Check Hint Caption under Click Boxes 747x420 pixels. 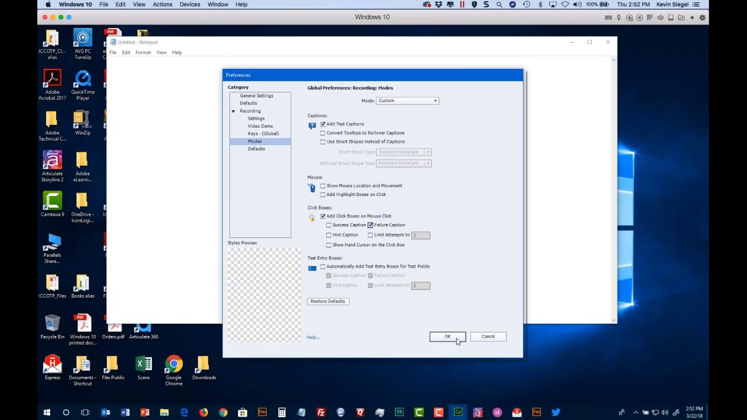329,235
